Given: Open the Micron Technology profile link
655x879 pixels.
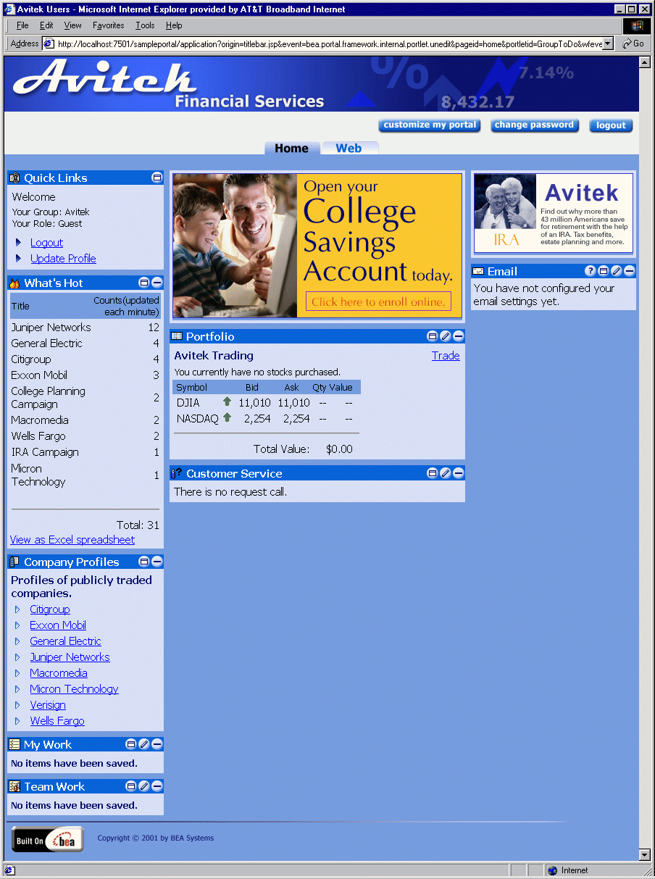Looking at the screenshot, I should pos(74,689).
